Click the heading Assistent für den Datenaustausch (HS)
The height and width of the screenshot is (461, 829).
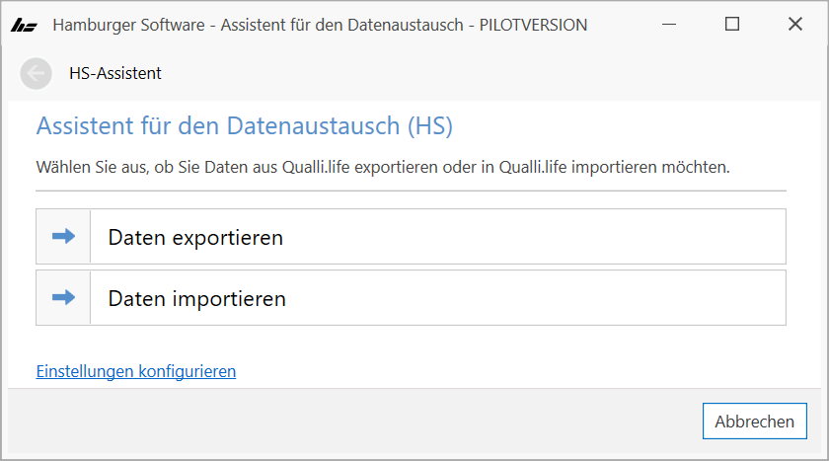pos(244,126)
